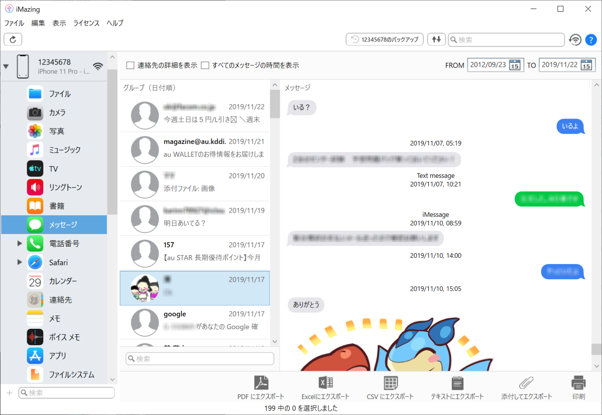Expand the Safari item

point(19,262)
